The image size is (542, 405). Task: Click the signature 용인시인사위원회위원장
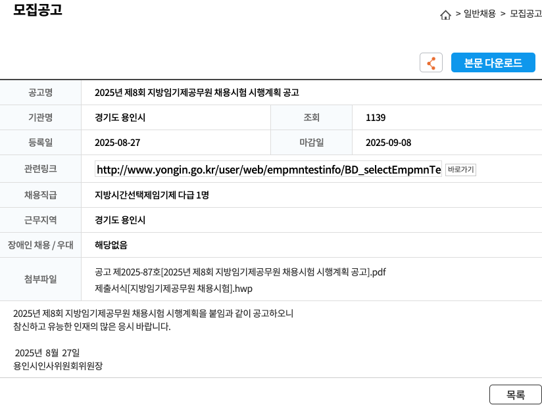tap(58, 366)
